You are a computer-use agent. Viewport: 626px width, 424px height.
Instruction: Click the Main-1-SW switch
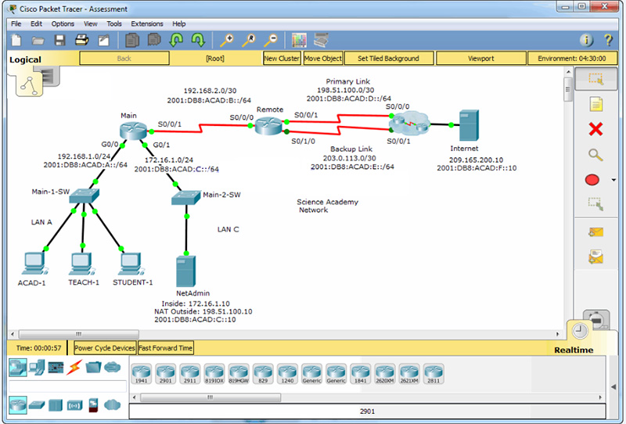click(84, 196)
